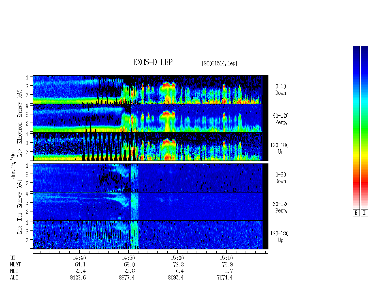Click the ALT value "8095.4"
This screenshot has height=286, width=369.
(x=176, y=278)
